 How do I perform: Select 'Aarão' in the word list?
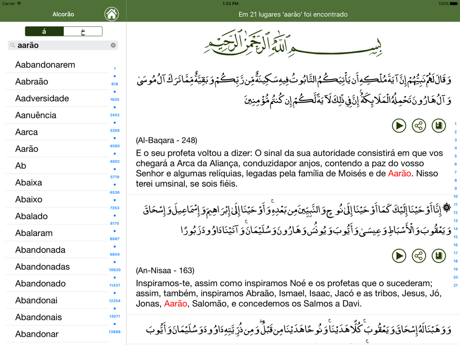27,149
